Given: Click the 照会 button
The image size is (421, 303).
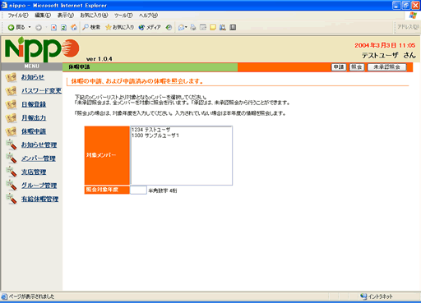Looking at the screenshot, I should (x=357, y=67).
